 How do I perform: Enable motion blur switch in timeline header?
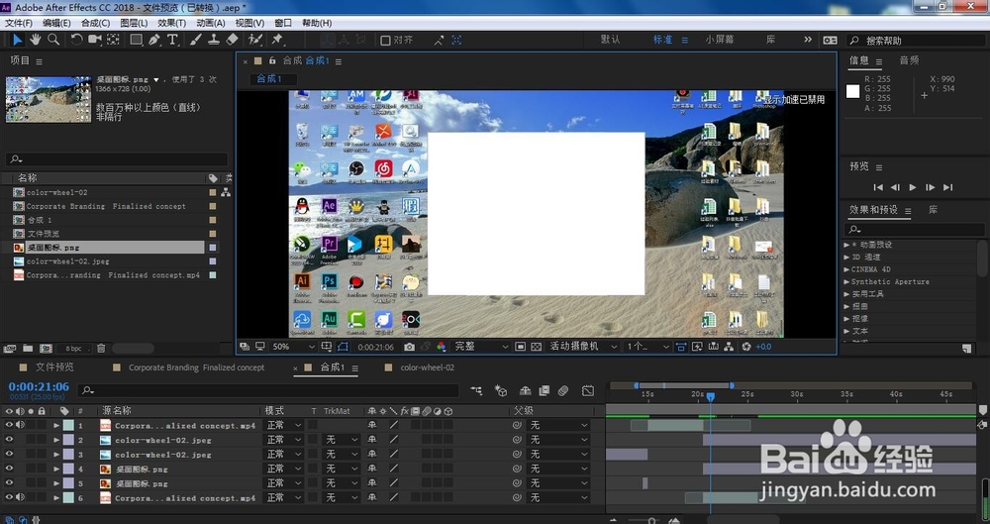tap(563, 391)
